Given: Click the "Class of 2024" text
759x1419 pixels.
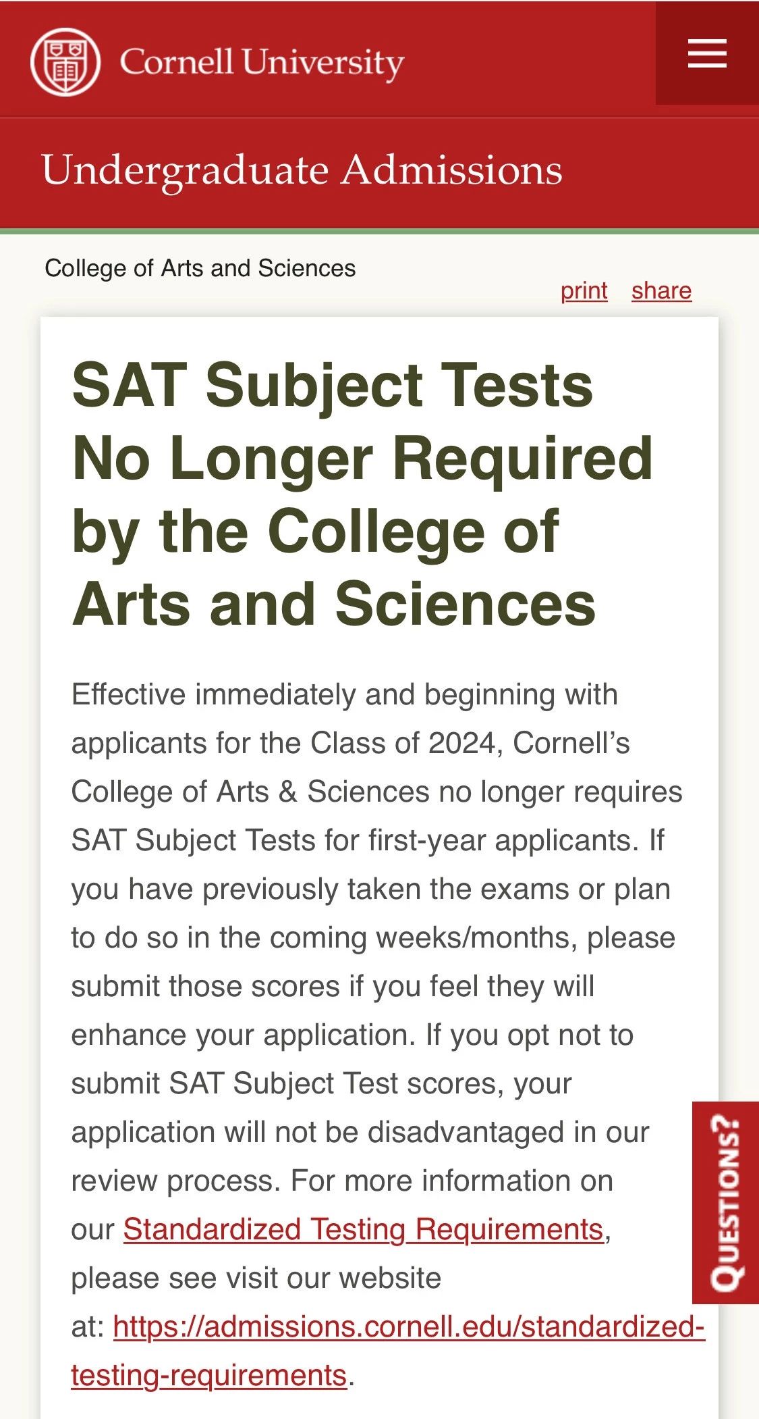Looking at the screenshot, I should click(403, 743).
